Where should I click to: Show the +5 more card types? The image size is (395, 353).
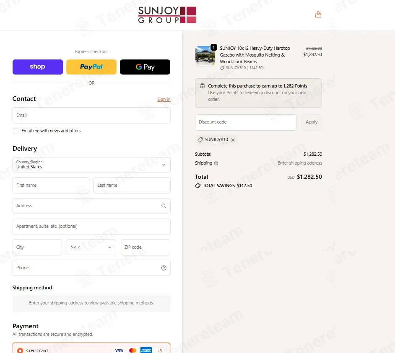tap(160, 350)
